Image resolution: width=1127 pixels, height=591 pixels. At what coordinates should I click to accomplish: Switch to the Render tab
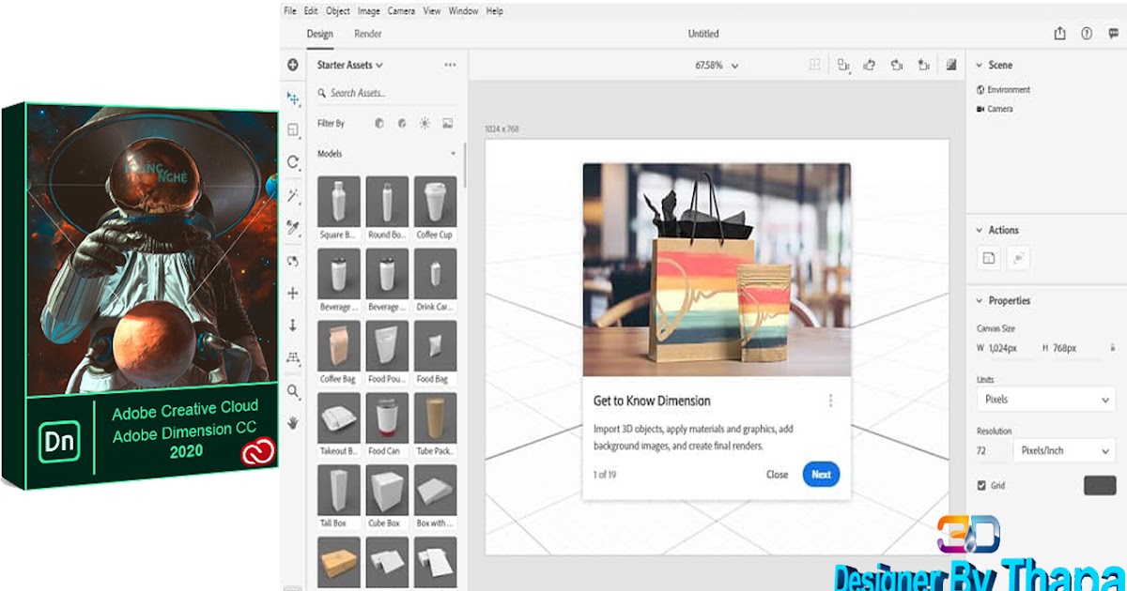pos(367,33)
